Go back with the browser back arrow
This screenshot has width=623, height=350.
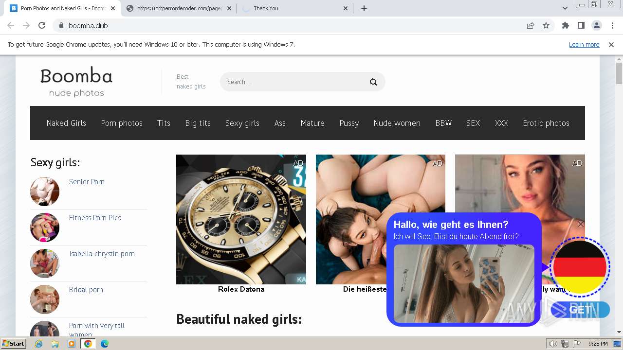pyautogui.click(x=11, y=25)
